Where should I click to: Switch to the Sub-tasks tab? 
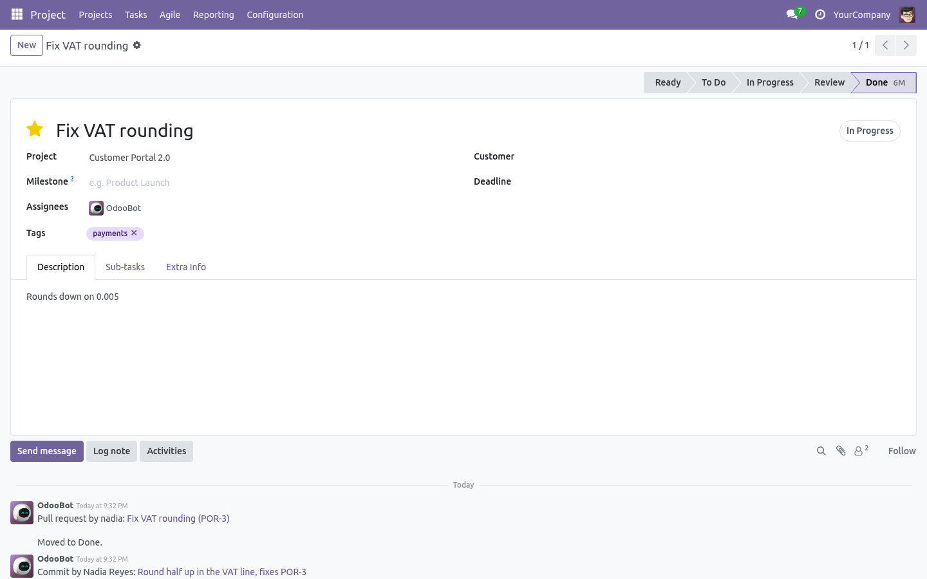click(125, 267)
